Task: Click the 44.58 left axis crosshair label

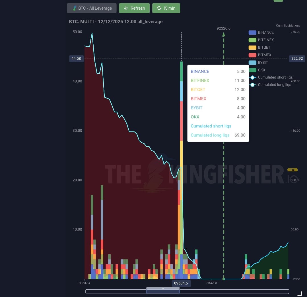Action: click(76, 59)
